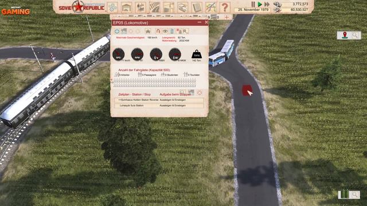367x206 pixels.
Task: Click the Arbeiter workers count icon
Action: [117, 74]
